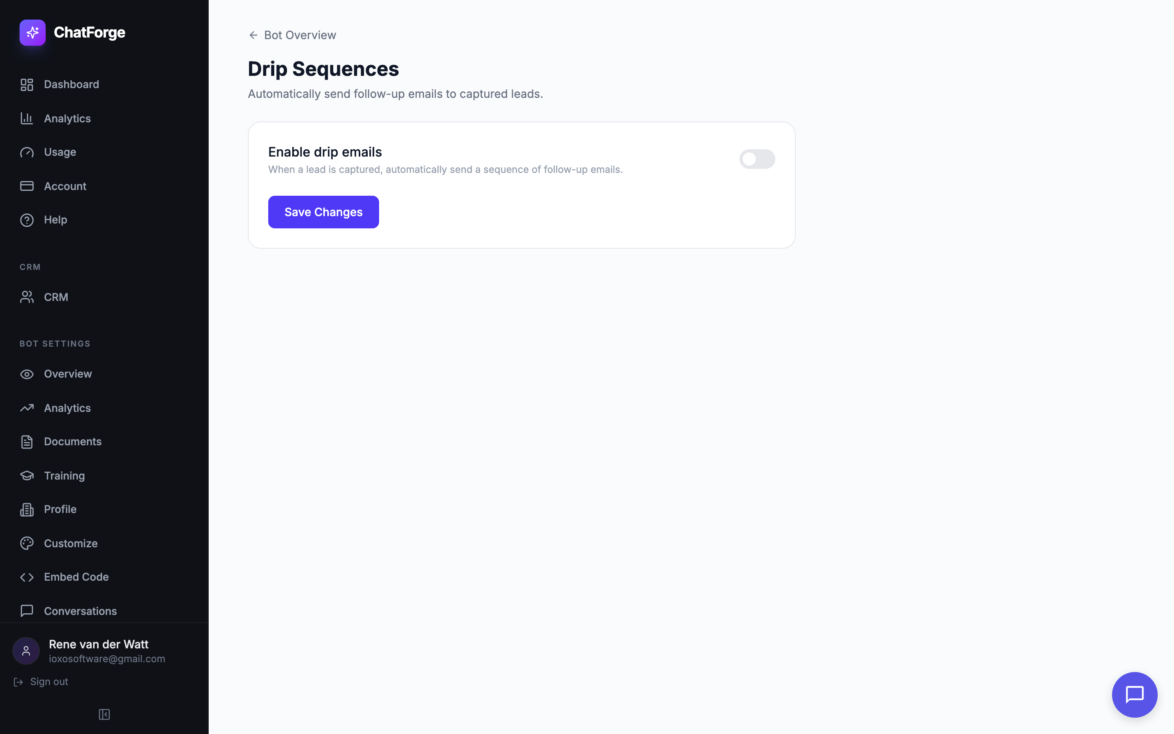Open the chat widget bubble icon
1174x734 pixels.
(x=1134, y=694)
